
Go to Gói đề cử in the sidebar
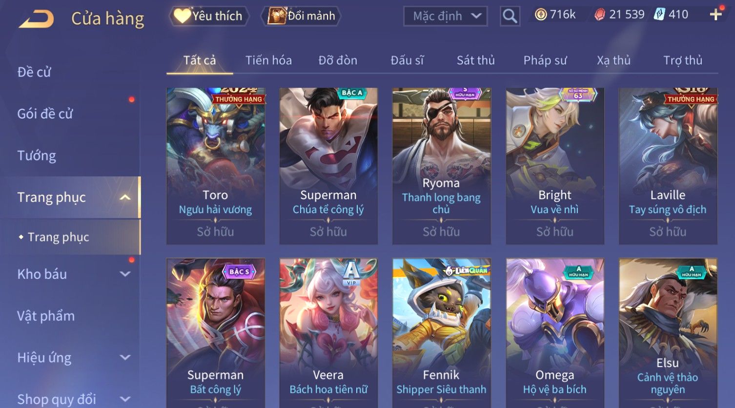(45, 114)
